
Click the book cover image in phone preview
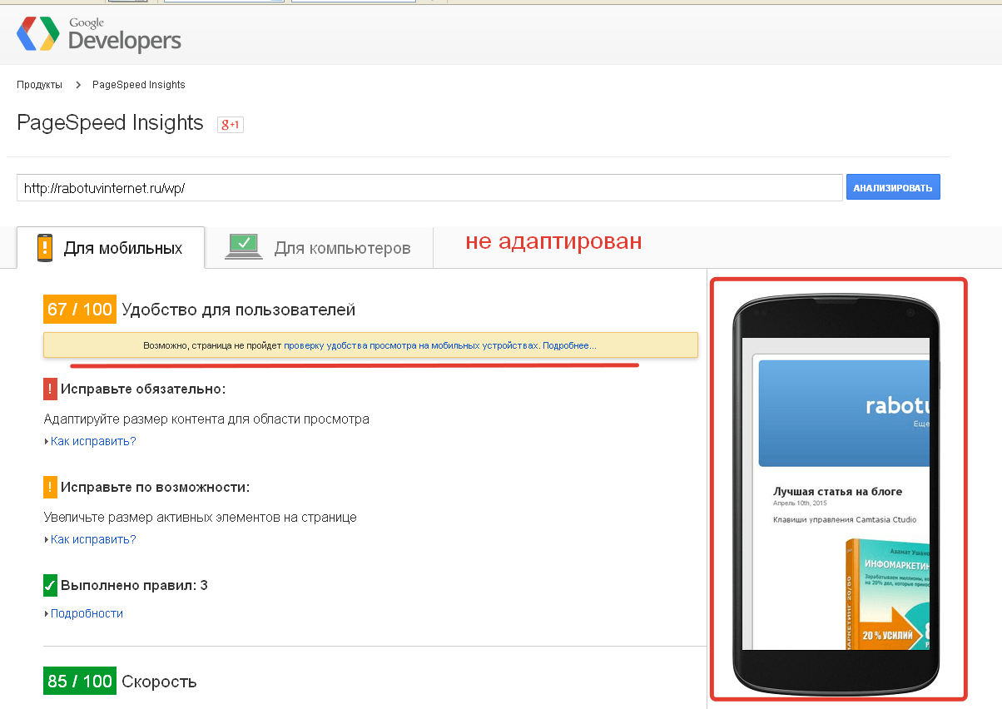click(886, 595)
